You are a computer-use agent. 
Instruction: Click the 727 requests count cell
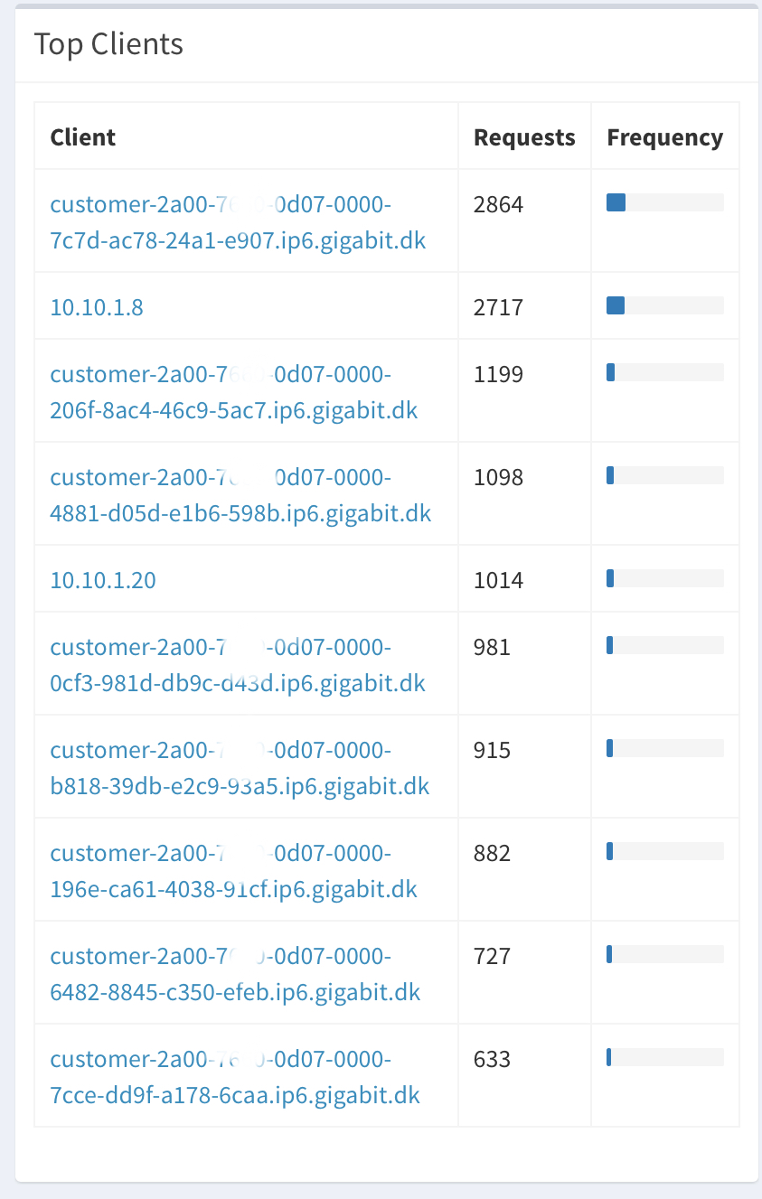coord(492,956)
